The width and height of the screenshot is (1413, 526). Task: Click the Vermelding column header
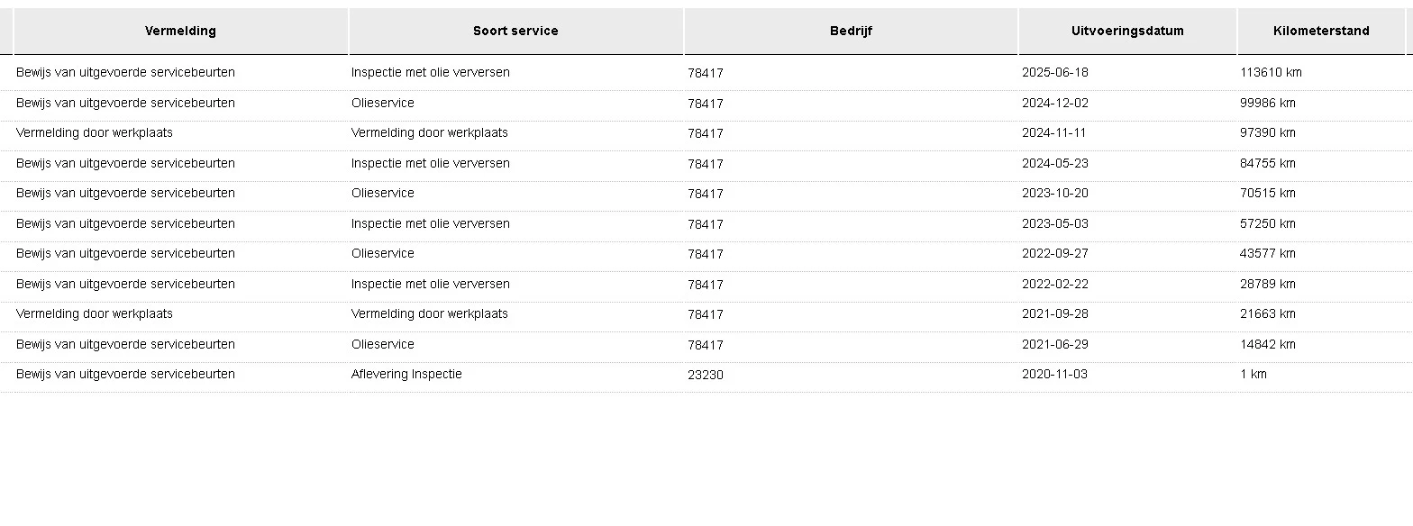coord(180,31)
